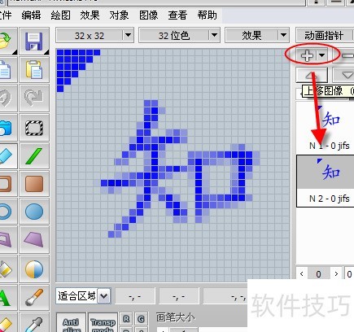The image size is (354, 332).
Task: Toggle the R channel button
Action: point(126,319)
